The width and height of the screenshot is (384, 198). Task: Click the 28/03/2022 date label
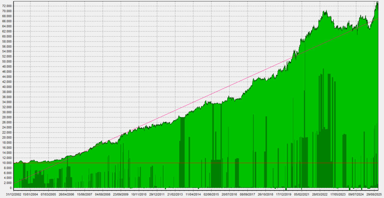point(320,195)
